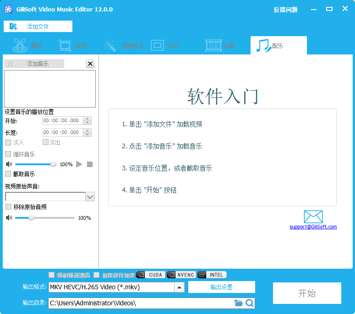Click the 开始 start time field
The height and width of the screenshot is (314, 355).
(62, 120)
